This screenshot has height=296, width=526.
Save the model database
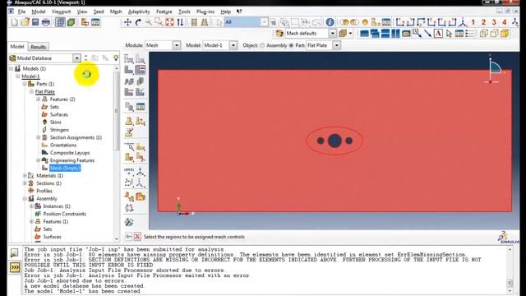tap(35, 22)
